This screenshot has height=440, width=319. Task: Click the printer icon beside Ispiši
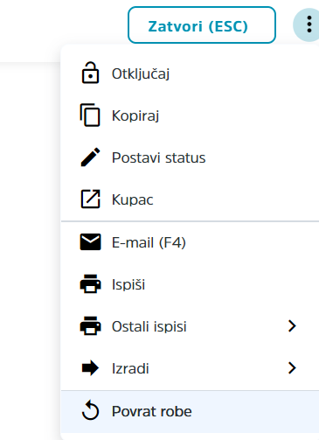tap(90, 283)
